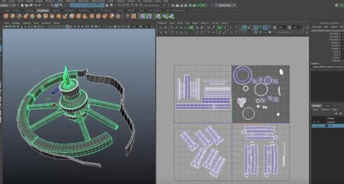Click the large ring-shaped UV shell

tap(242, 75)
